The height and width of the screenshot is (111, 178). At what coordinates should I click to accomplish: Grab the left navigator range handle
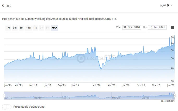click(4, 96)
